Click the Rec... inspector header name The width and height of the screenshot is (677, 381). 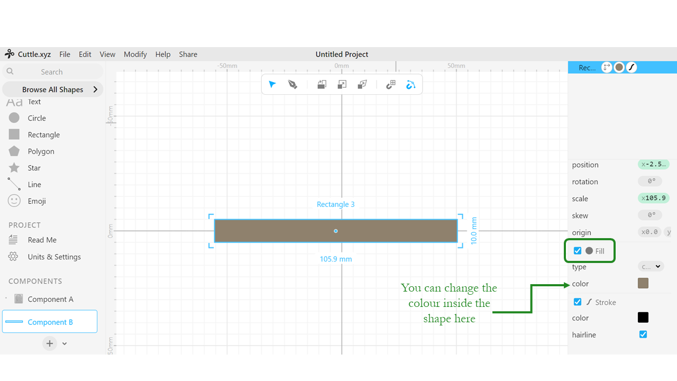587,67
